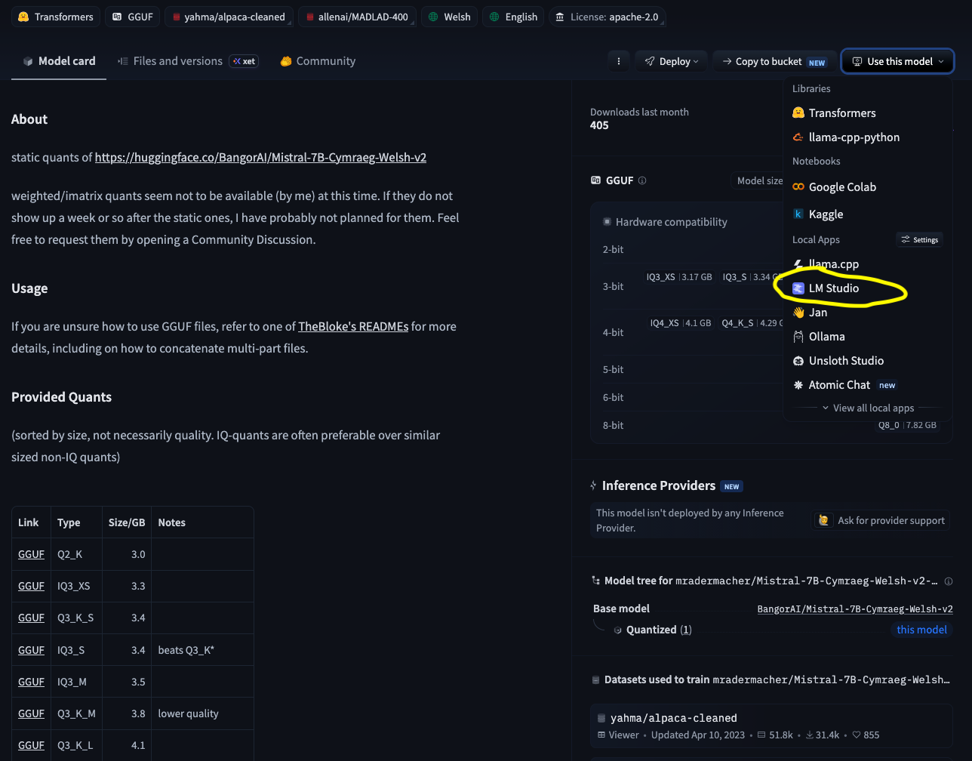Image resolution: width=972 pixels, height=761 pixels.
Task: Click model tree info icon
Action: tap(949, 581)
